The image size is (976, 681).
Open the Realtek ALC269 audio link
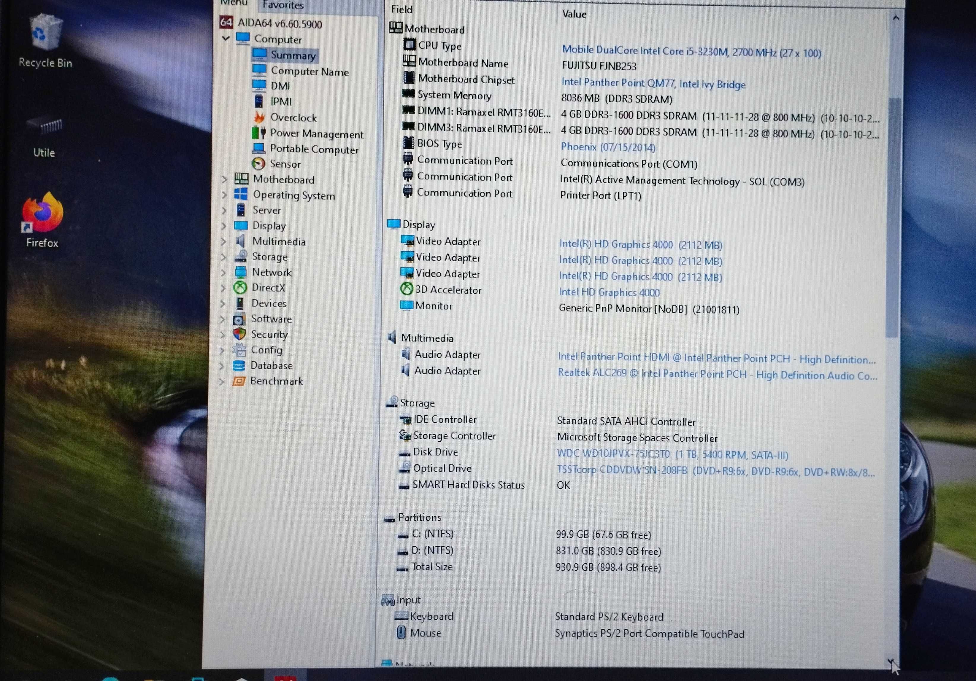(x=718, y=374)
